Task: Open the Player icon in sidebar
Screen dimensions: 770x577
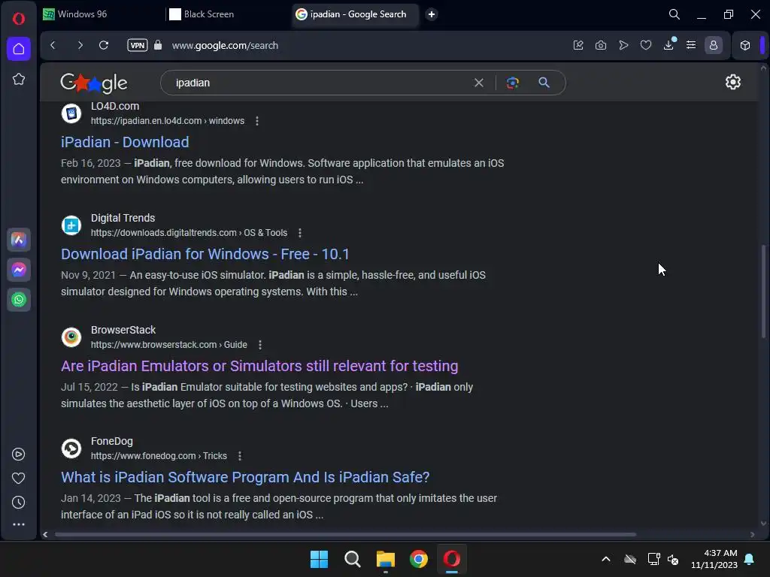Action: click(x=18, y=455)
